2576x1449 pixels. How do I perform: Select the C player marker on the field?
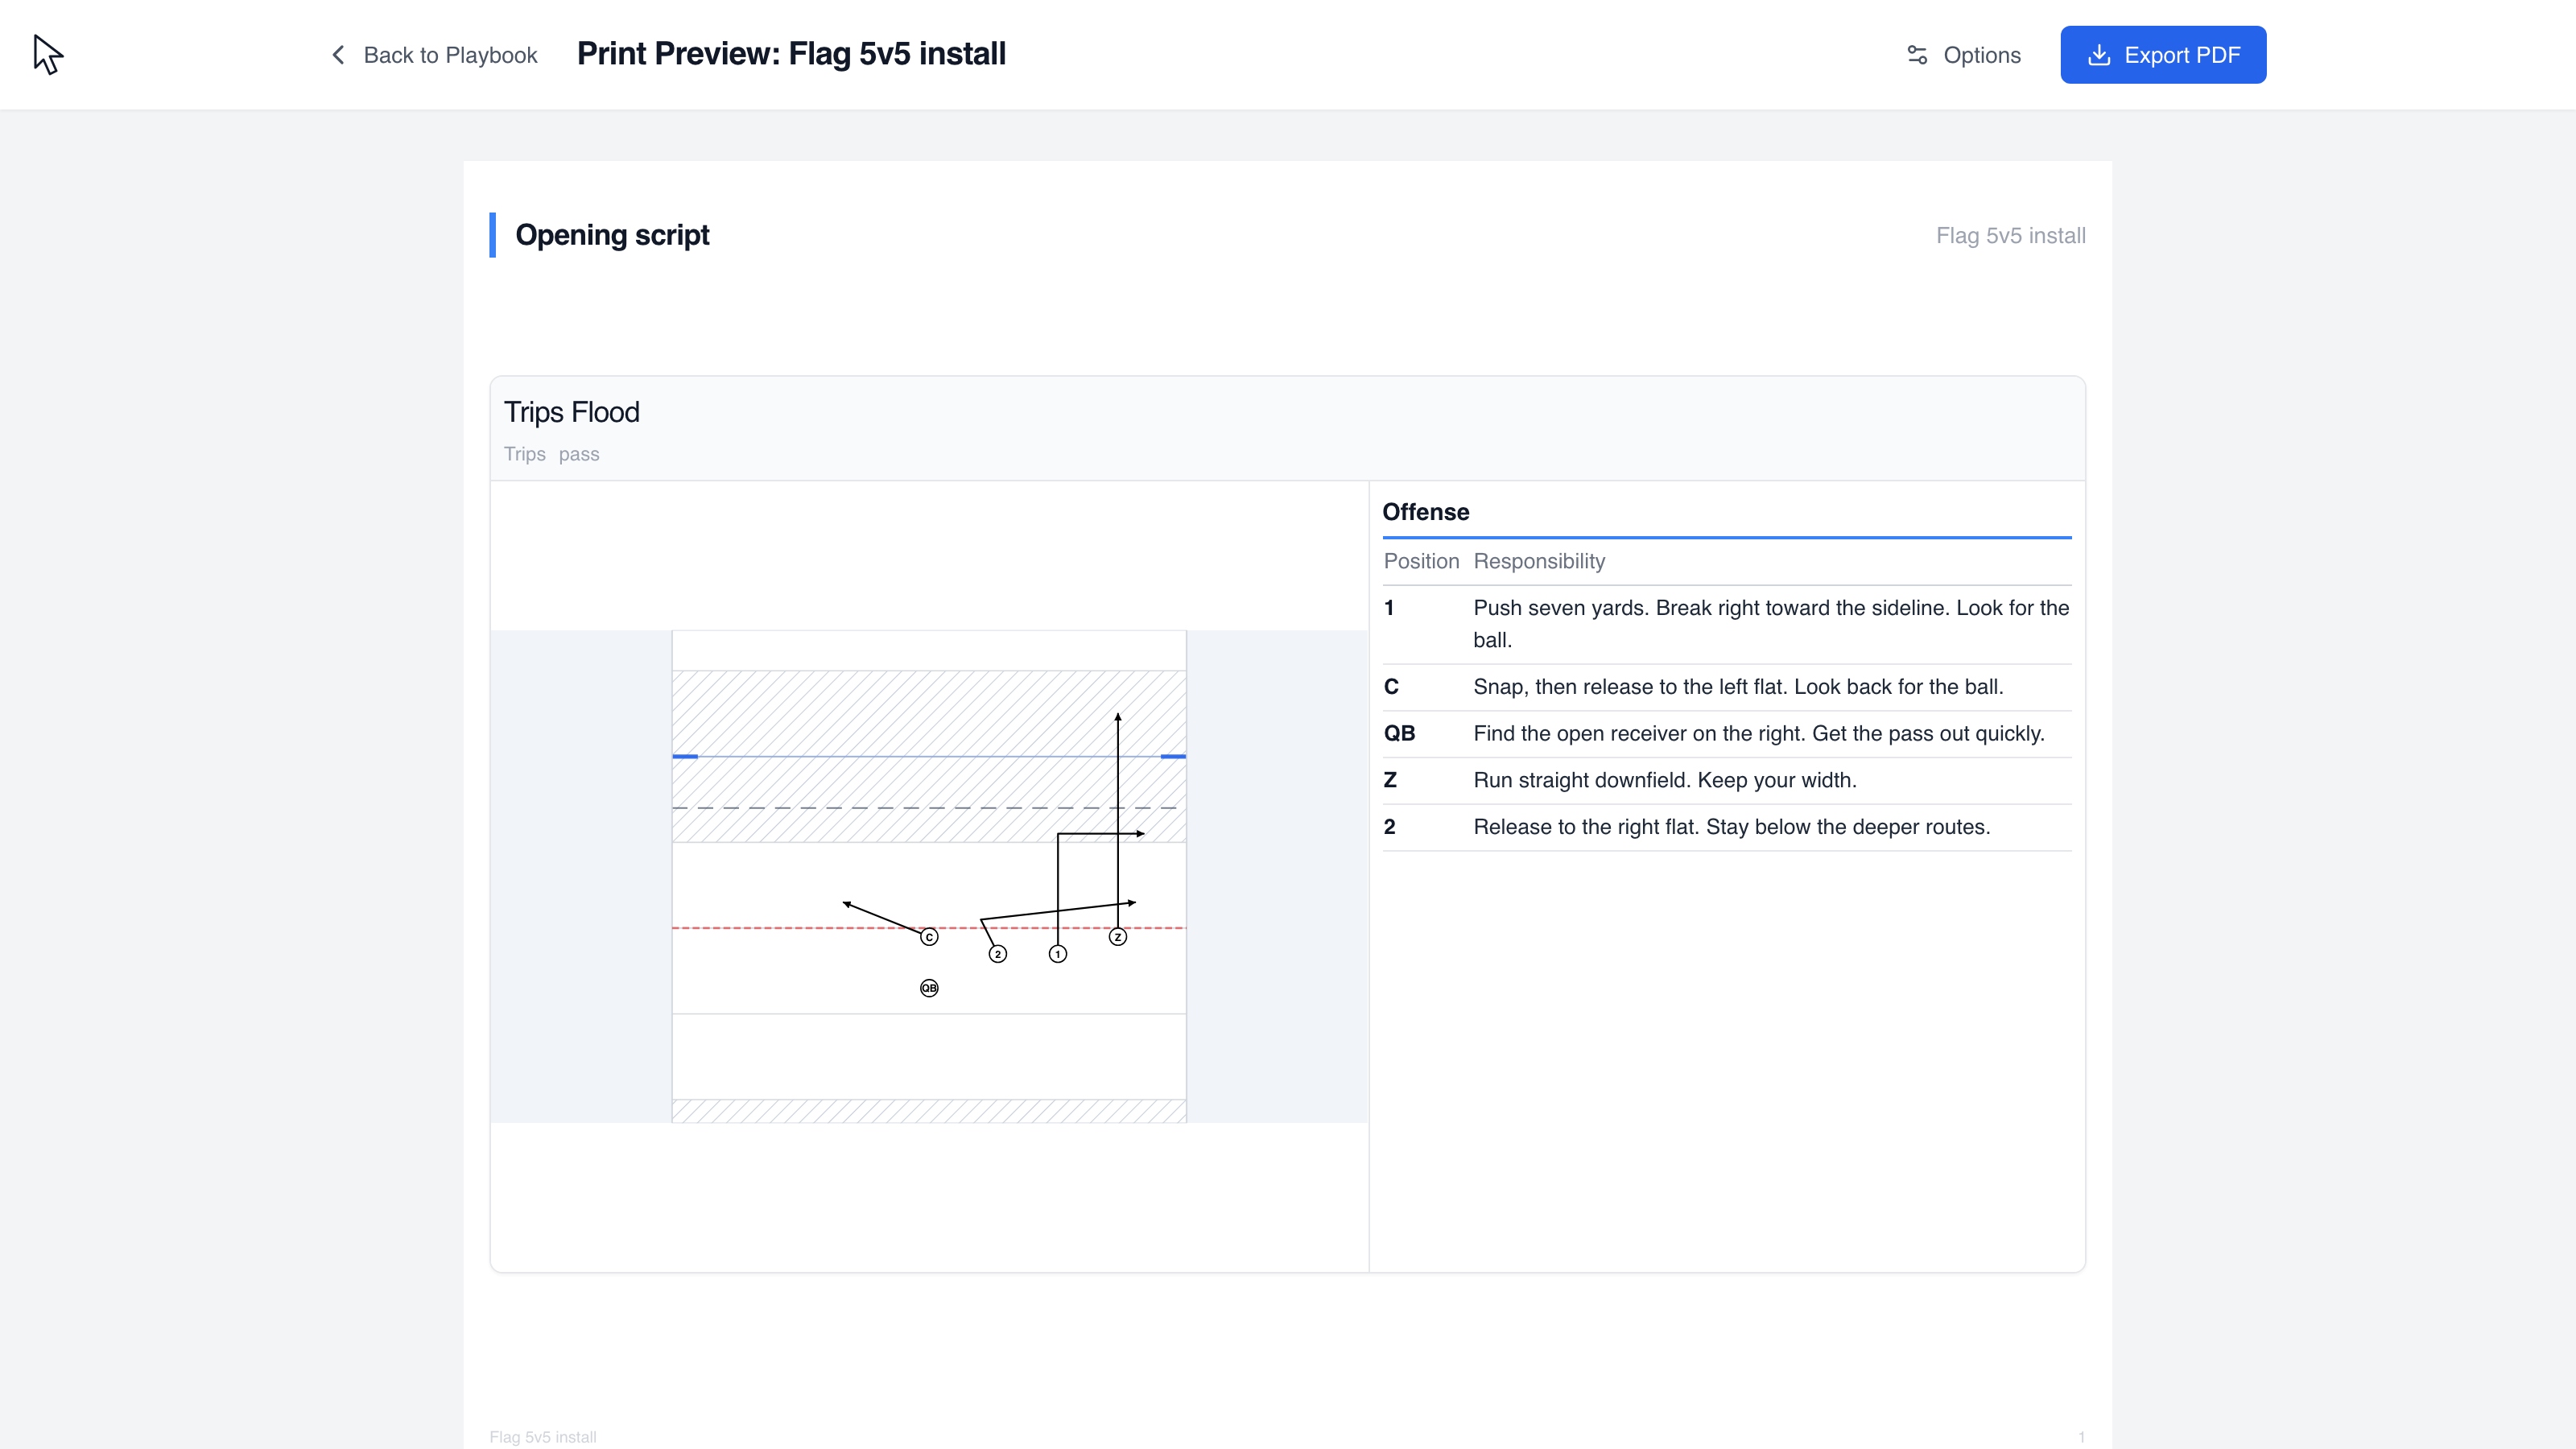[929, 937]
